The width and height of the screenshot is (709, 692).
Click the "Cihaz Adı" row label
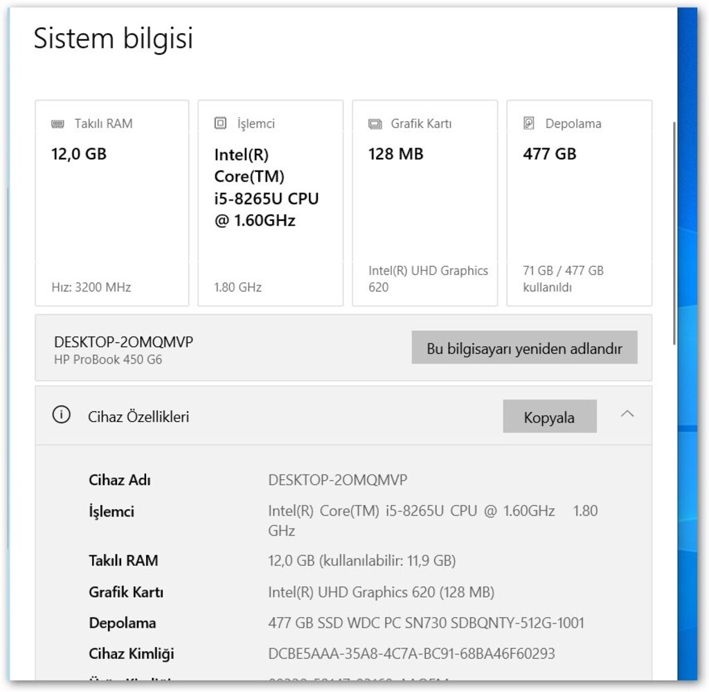[120, 480]
